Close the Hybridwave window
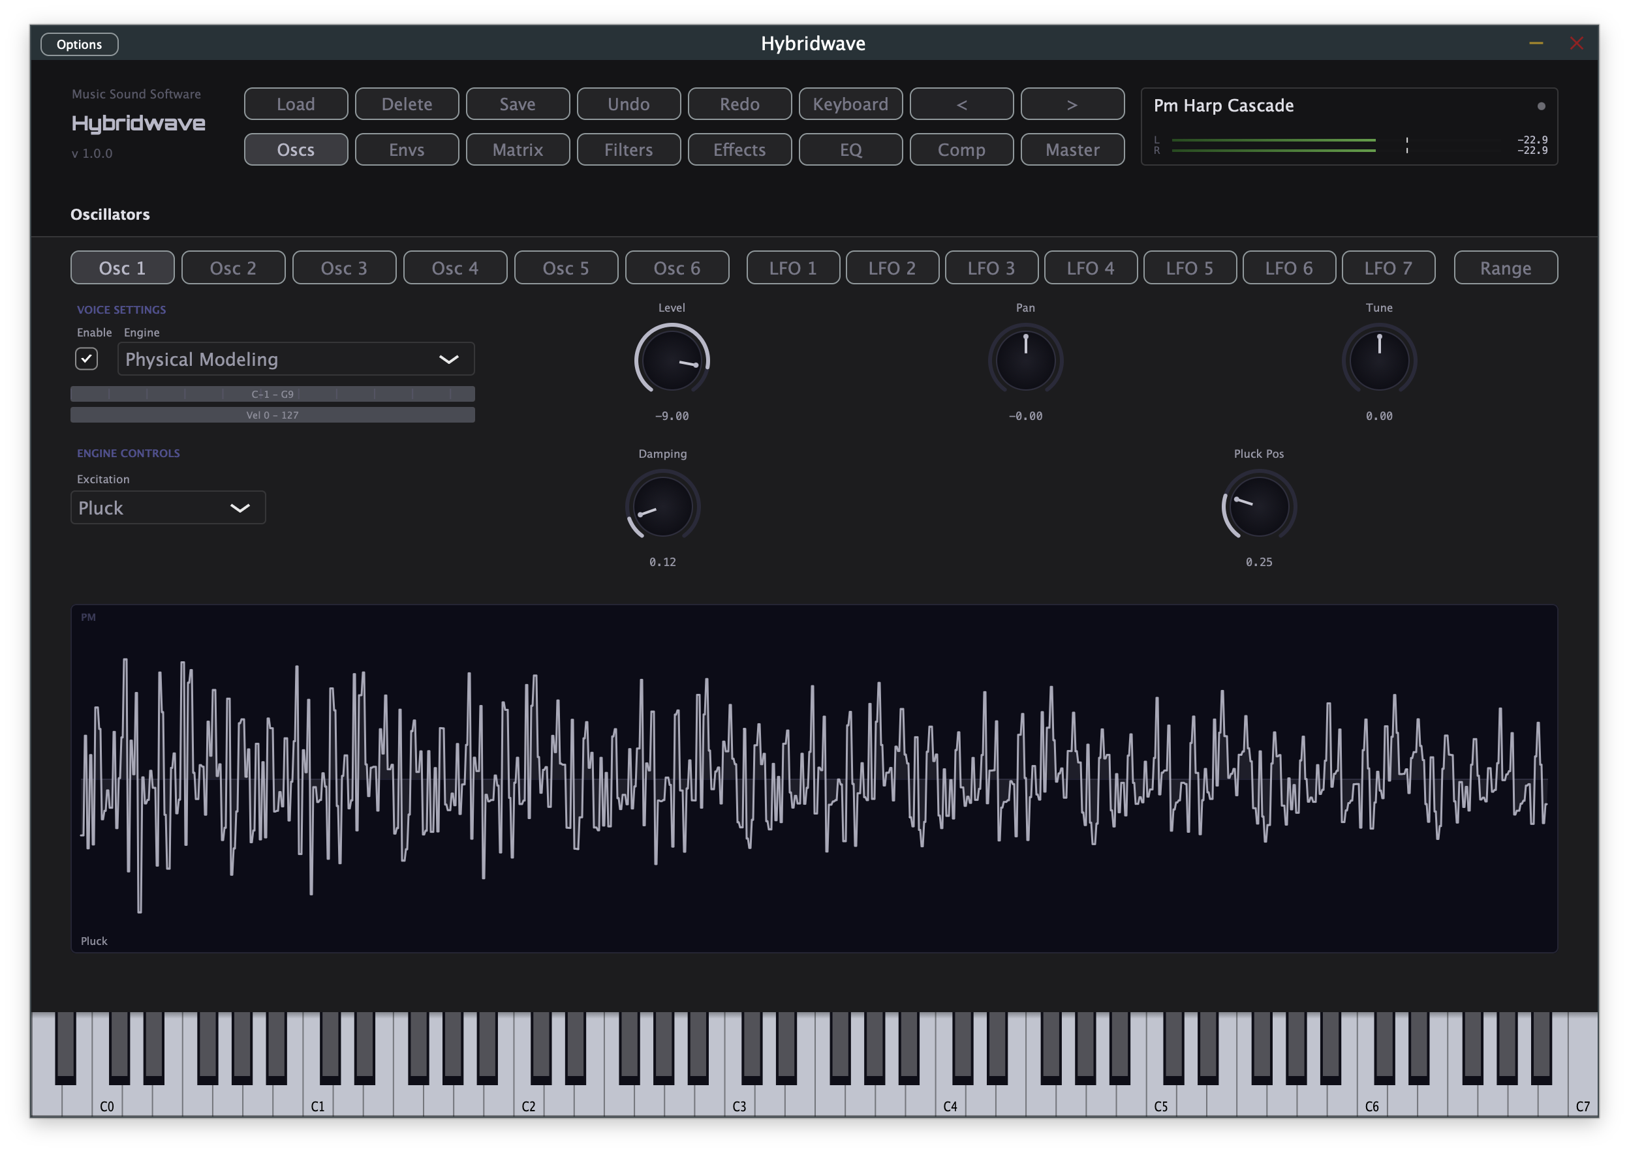The width and height of the screenshot is (1629, 1153). 1575,43
